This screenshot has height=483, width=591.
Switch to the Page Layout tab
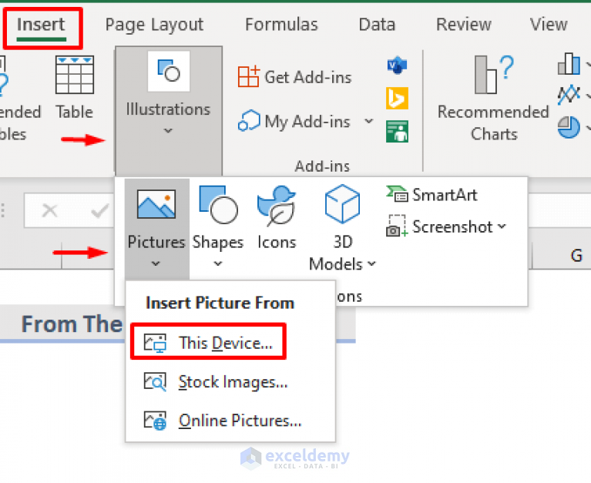(154, 25)
